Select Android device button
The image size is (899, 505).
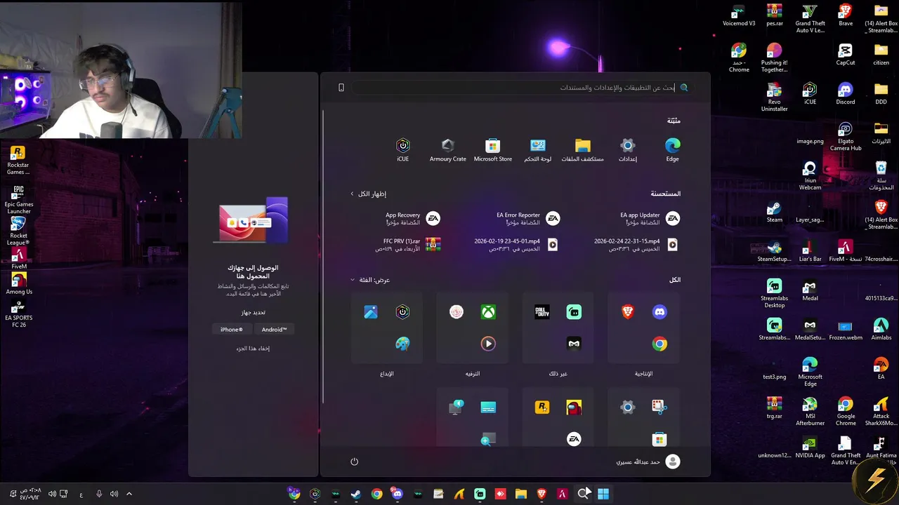tap(274, 330)
